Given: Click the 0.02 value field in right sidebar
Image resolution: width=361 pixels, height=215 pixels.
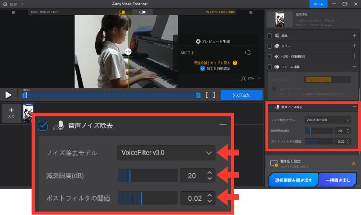Looking at the screenshot, I should pyautogui.click(x=340, y=142).
